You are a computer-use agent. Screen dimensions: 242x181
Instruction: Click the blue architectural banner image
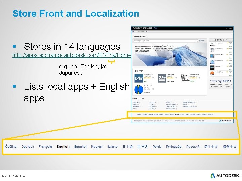pyautogui.click(x=170, y=54)
